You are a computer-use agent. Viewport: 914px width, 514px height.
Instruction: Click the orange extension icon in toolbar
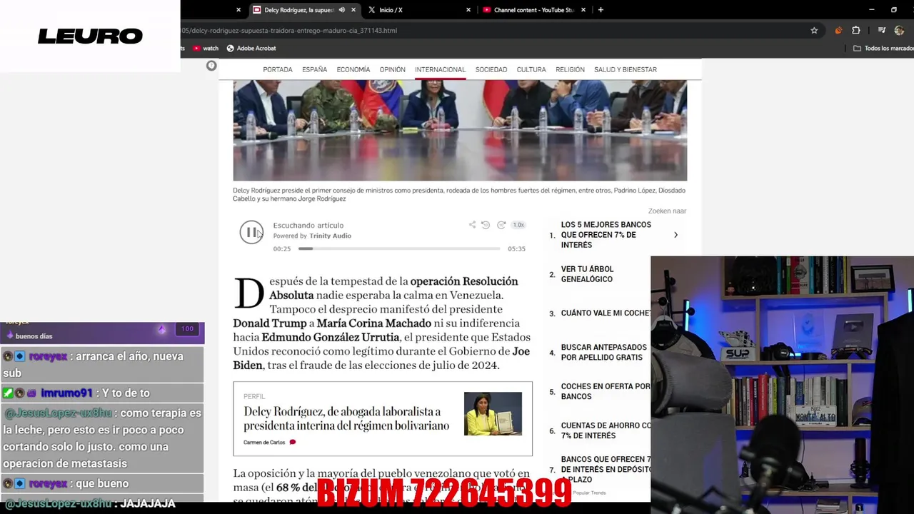tap(838, 31)
